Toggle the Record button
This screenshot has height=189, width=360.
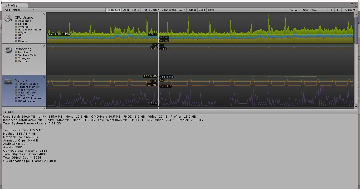pyautogui.click(x=114, y=10)
